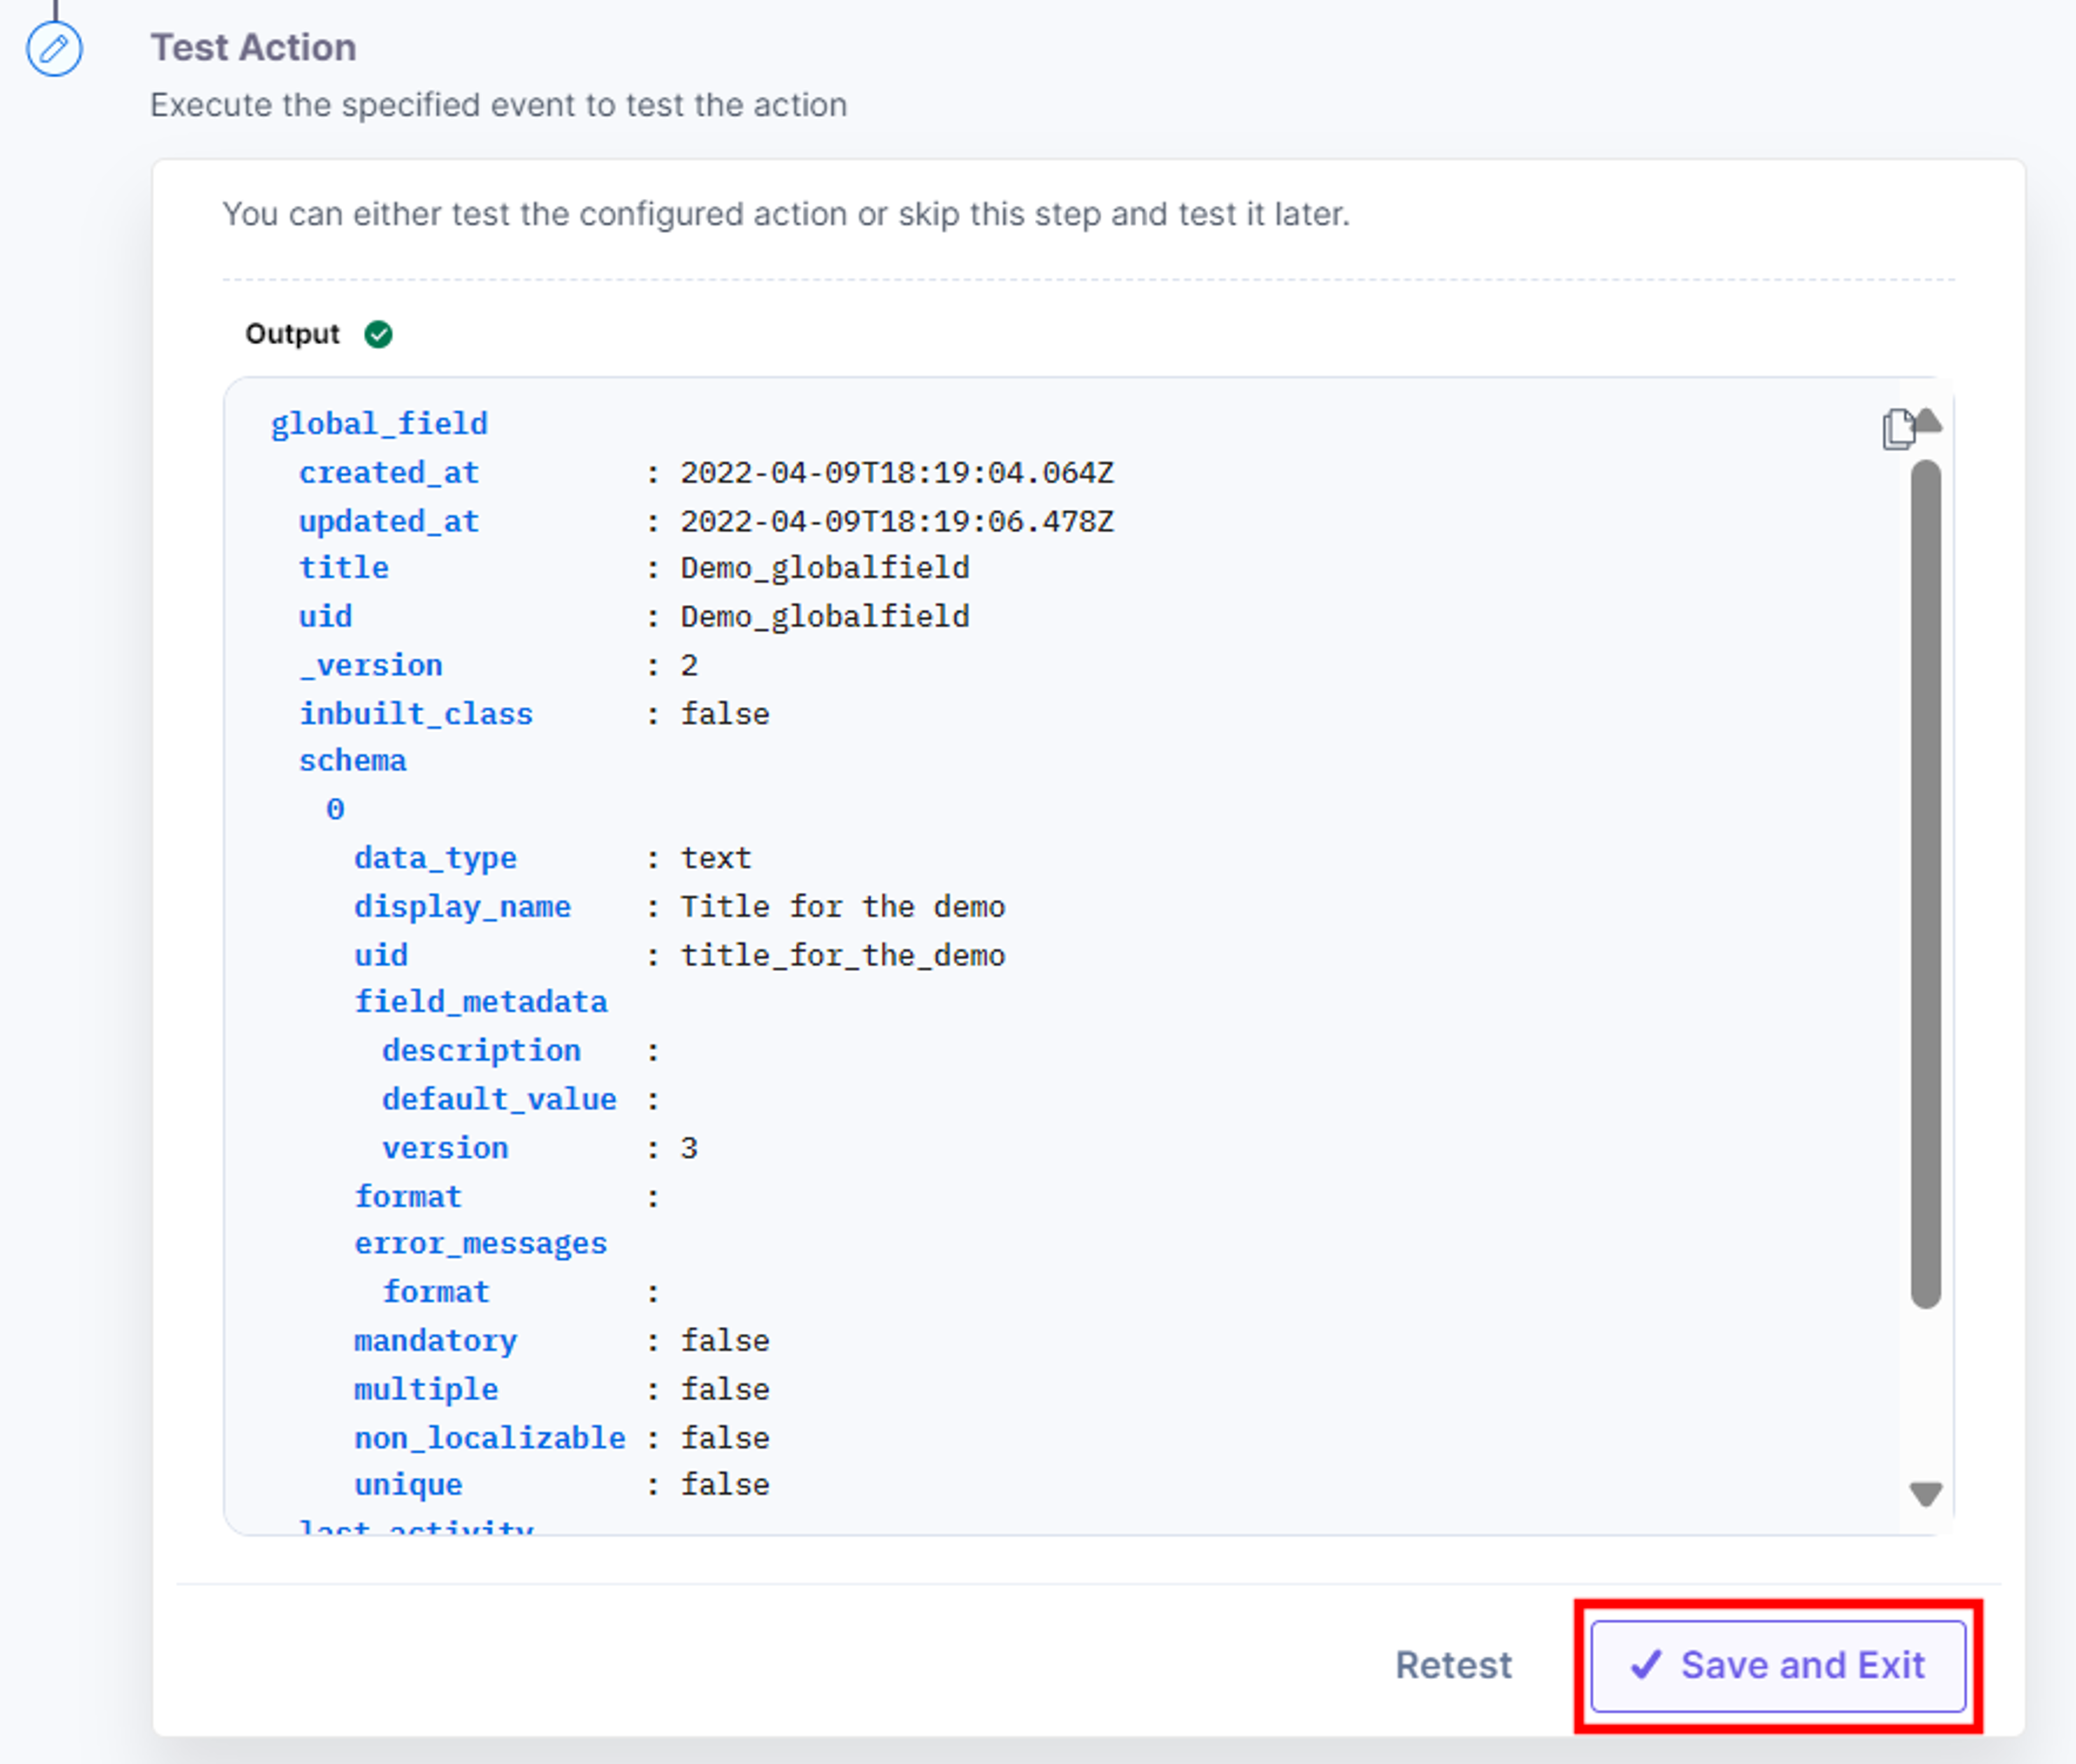
Task: Click the Test Action heading
Action: point(253,47)
